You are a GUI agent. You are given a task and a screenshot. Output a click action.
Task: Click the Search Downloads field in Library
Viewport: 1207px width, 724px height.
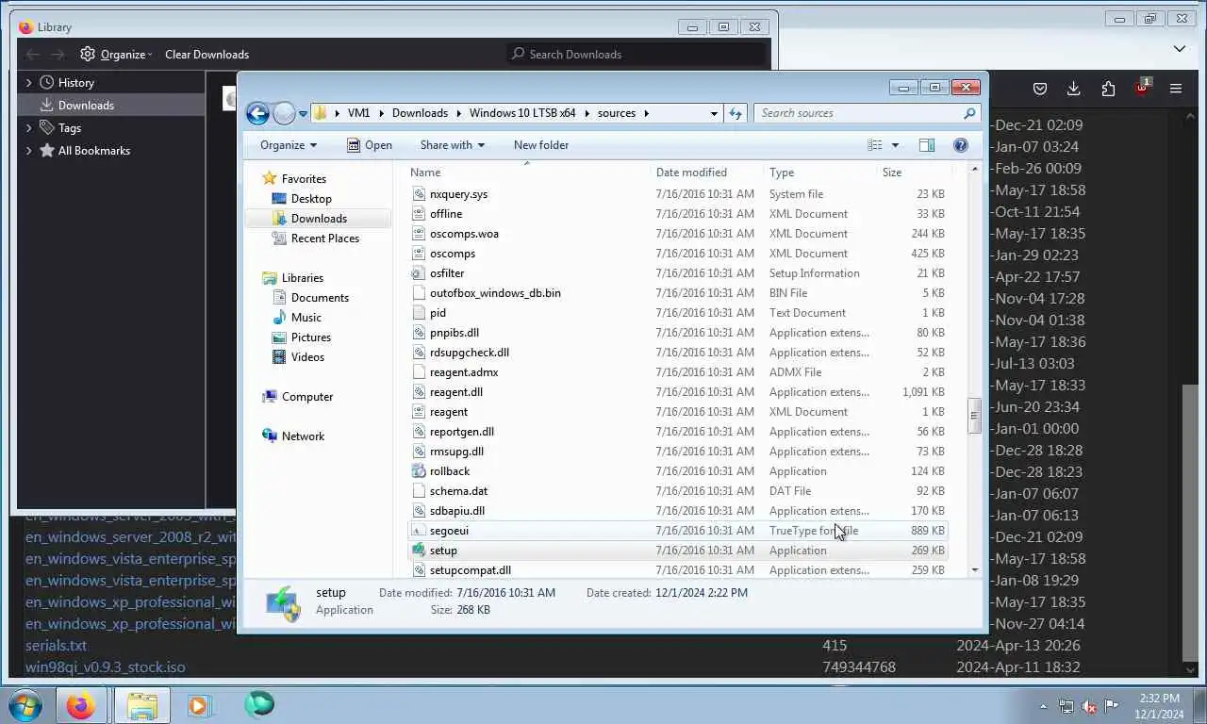637,55
